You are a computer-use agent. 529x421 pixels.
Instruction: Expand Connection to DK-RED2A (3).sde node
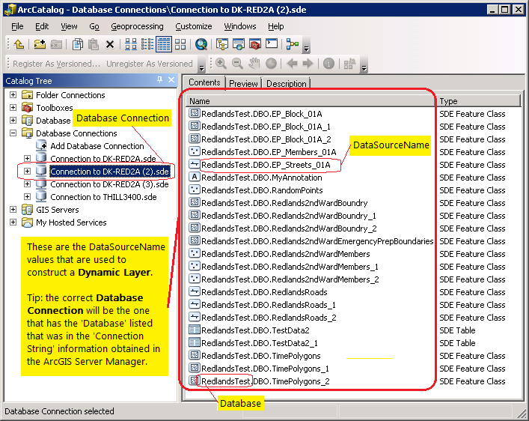27,184
